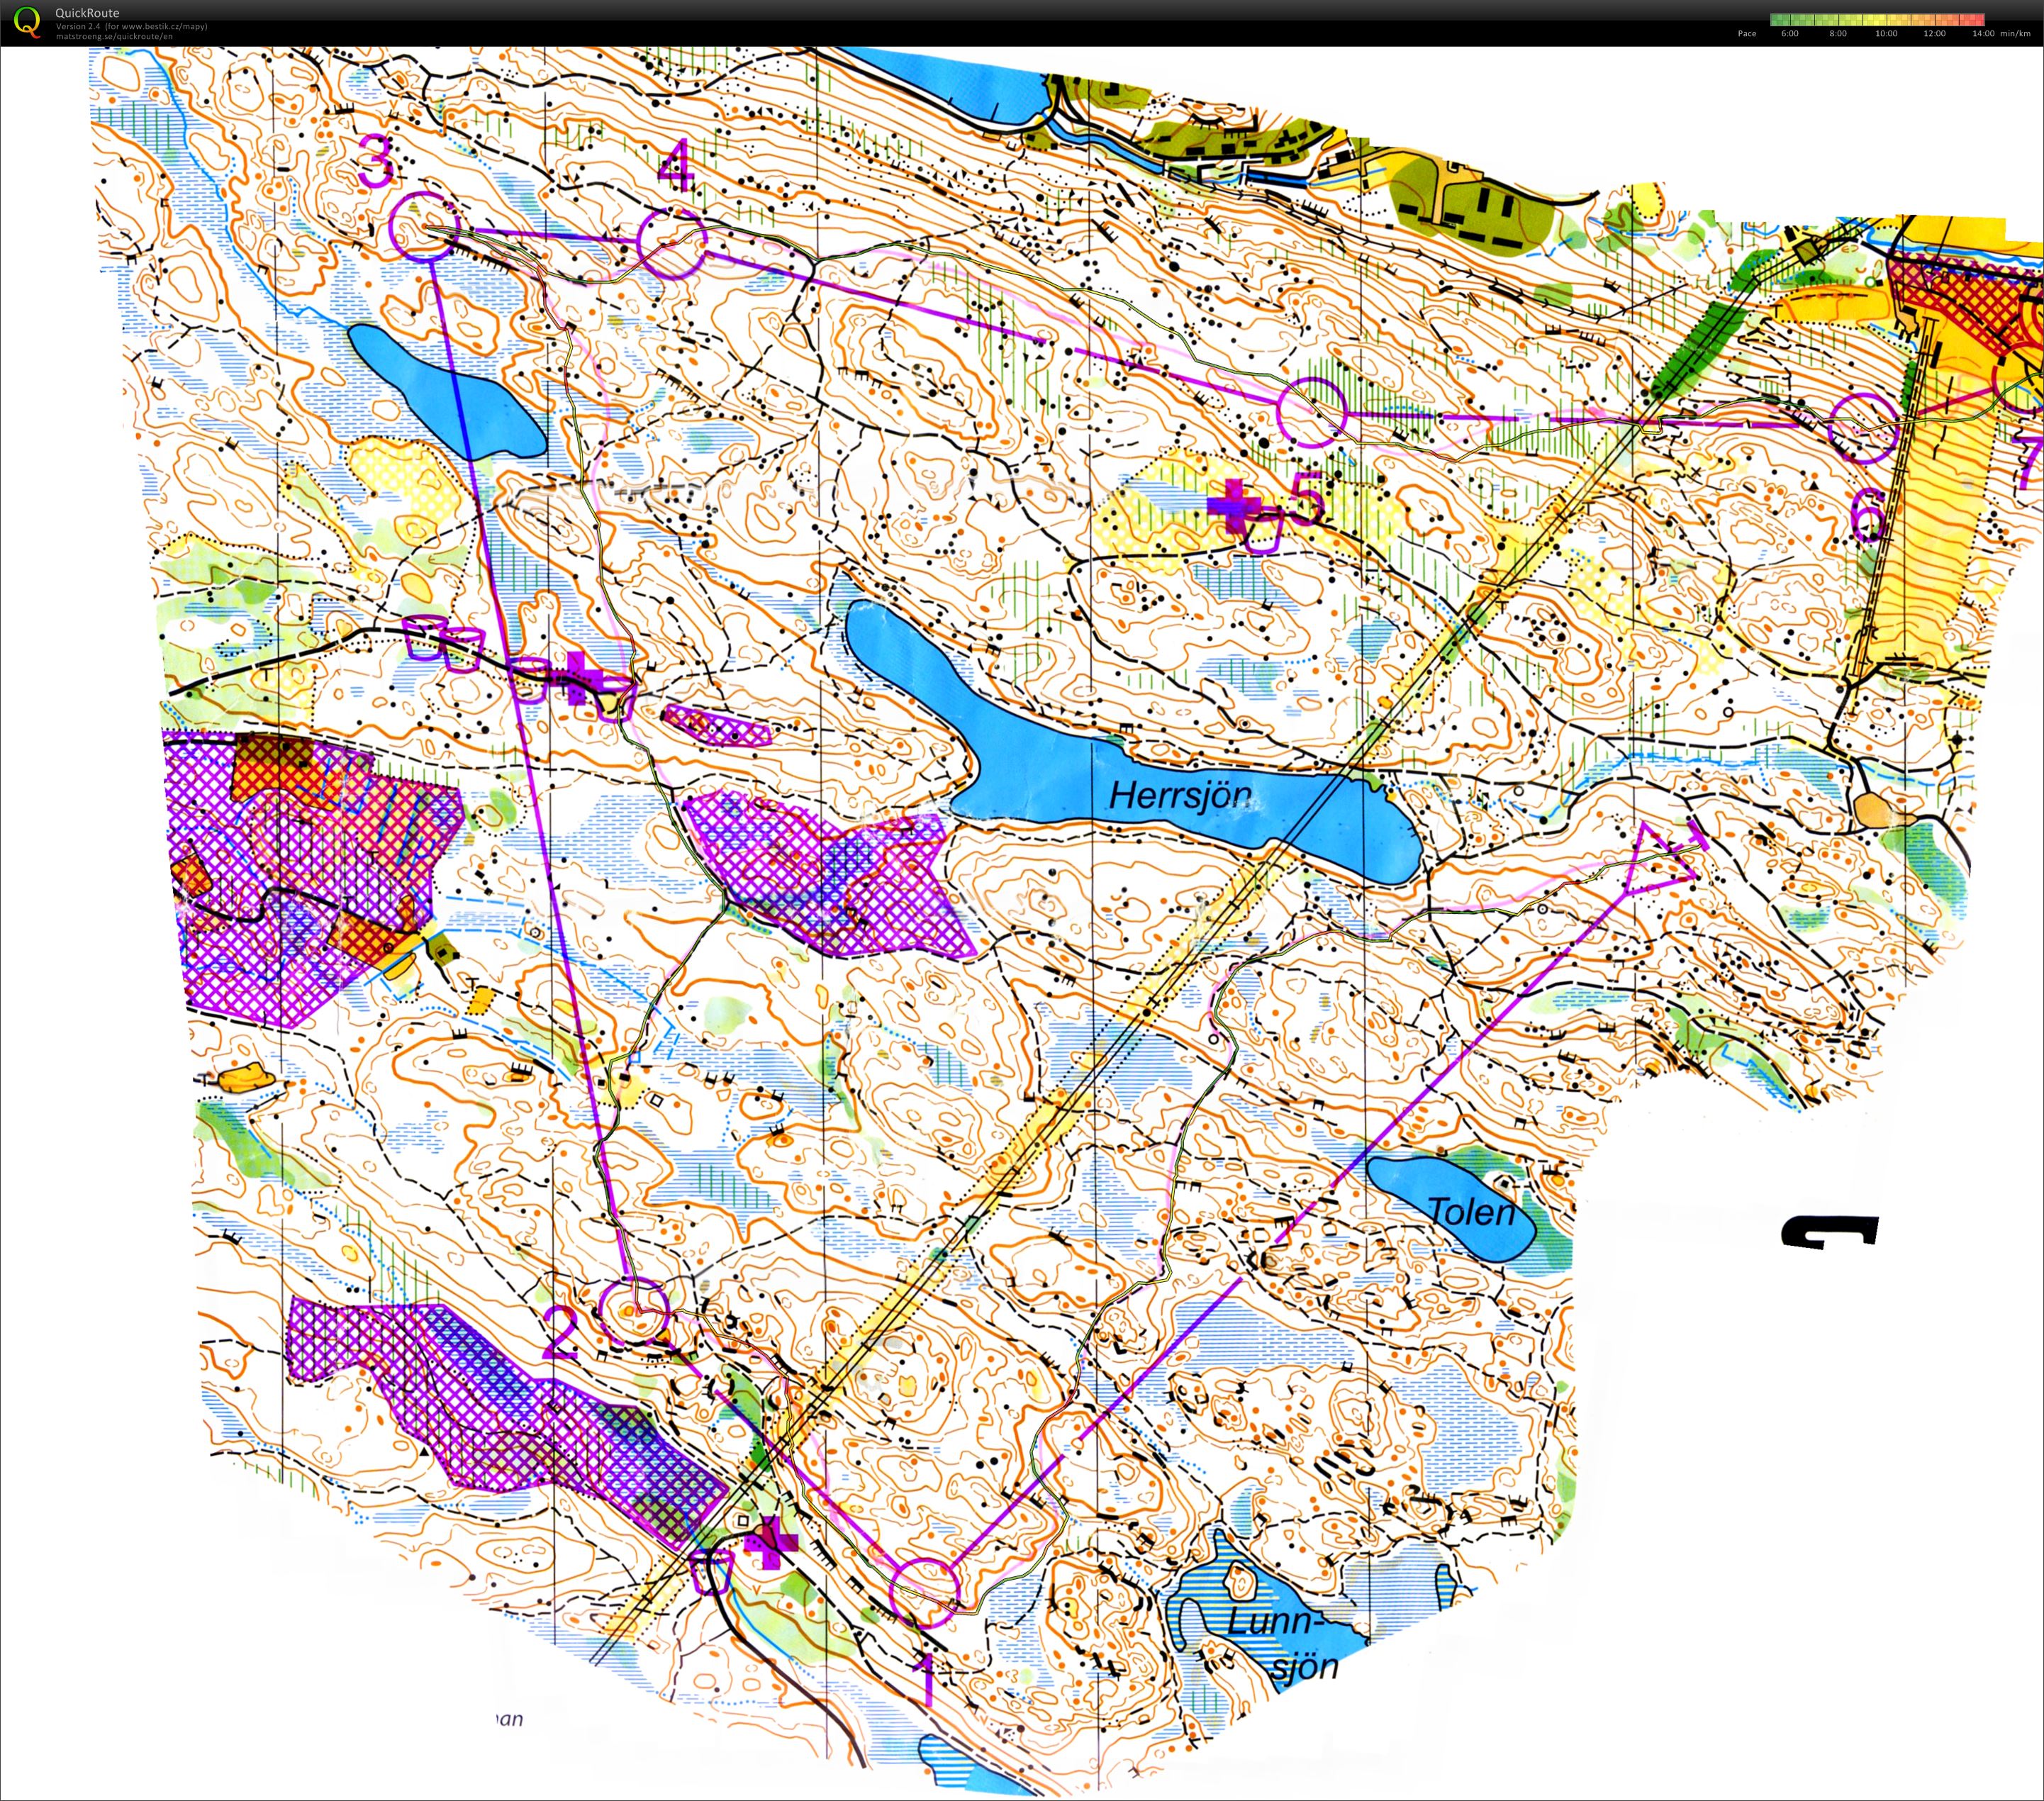Click the 'Pace' legend label

[x=1747, y=33]
